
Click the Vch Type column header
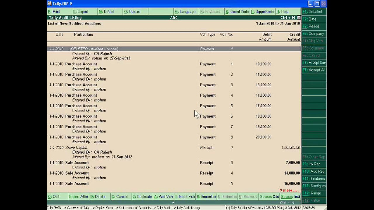click(207, 34)
